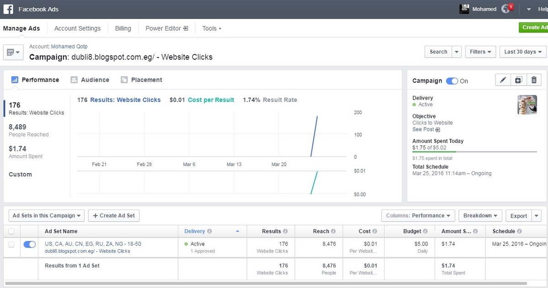
Task: Toggle the Campaign On switch
Action: pos(452,81)
